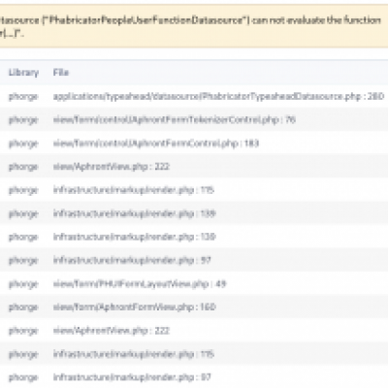Open AphrontFormControl.php : 183 trace entry
Screen dimensions: 388x388
[156, 144]
